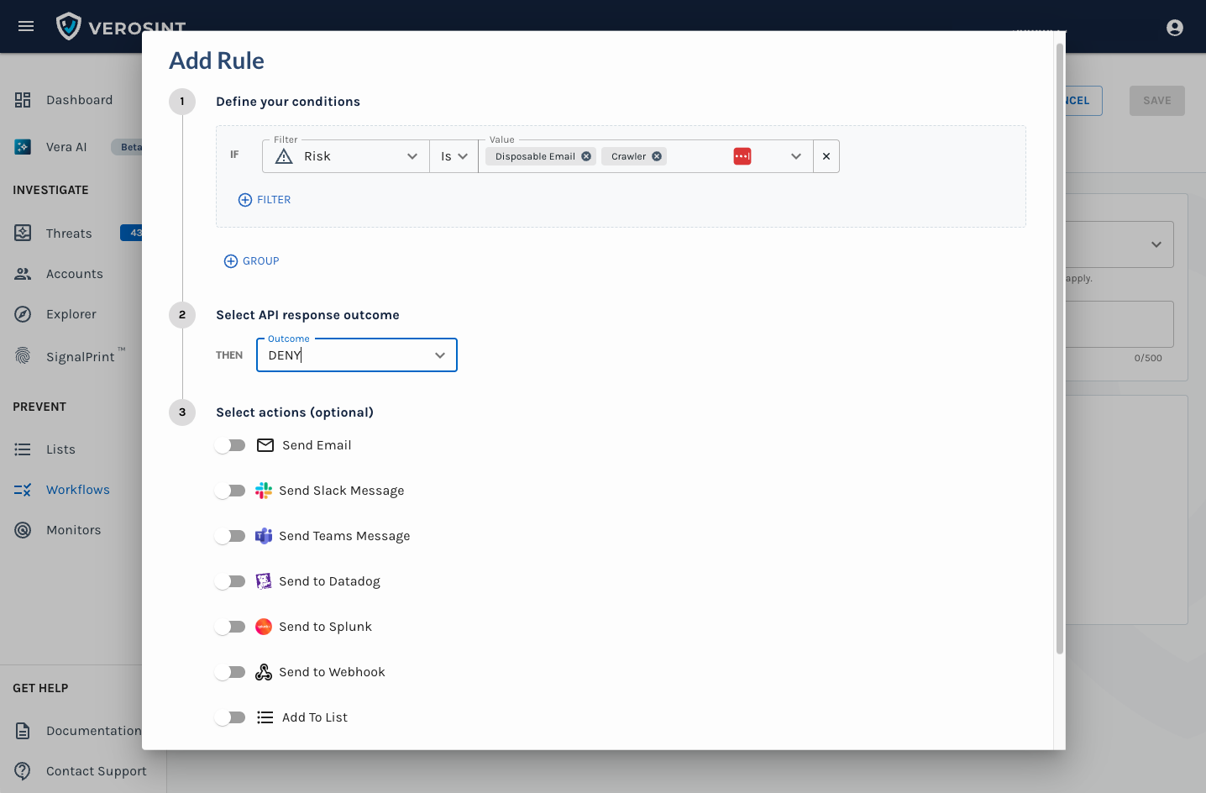1206x793 pixels.
Task: Open the user account profile icon
Action: (x=1175, y=28)
